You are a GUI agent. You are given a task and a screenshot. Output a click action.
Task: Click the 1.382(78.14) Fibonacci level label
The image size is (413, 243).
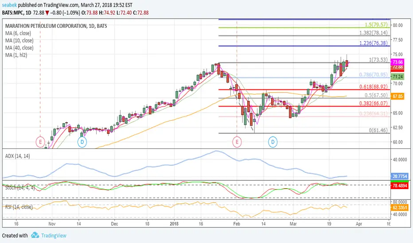click(x=374, y=33)
